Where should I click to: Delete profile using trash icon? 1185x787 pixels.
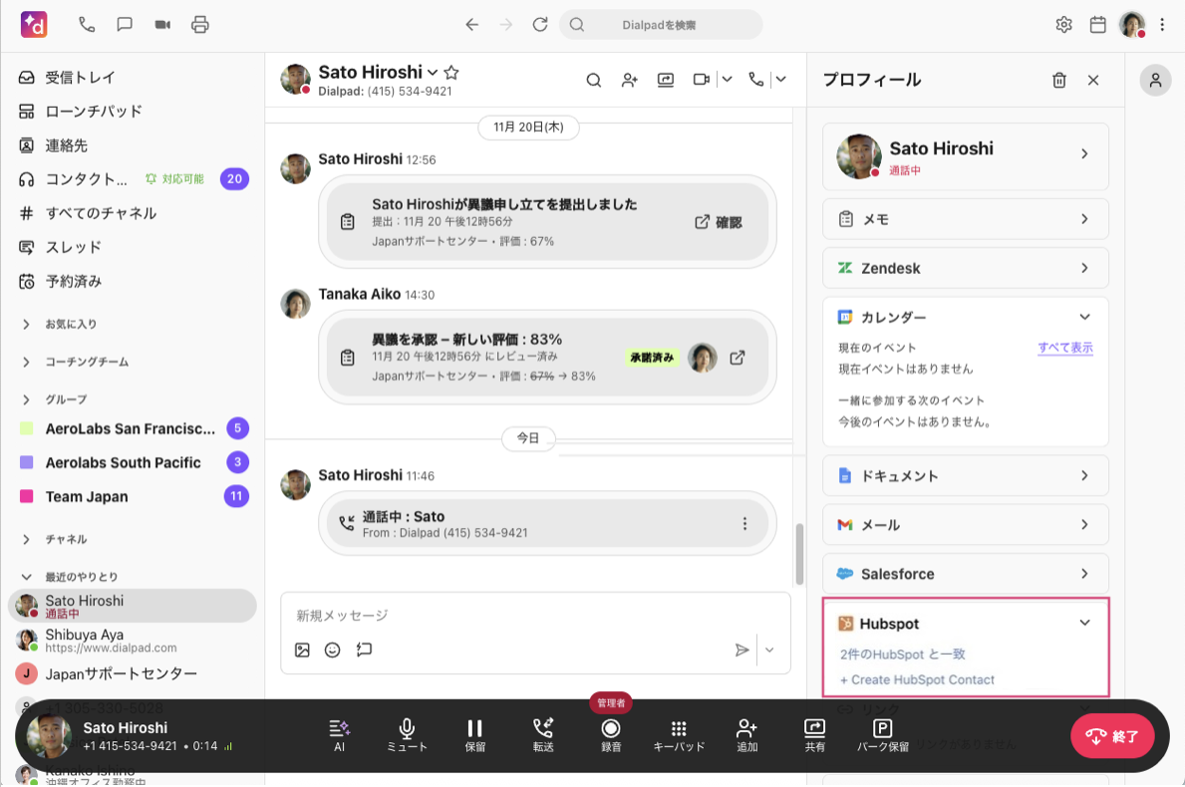[x=1059, y=81]
